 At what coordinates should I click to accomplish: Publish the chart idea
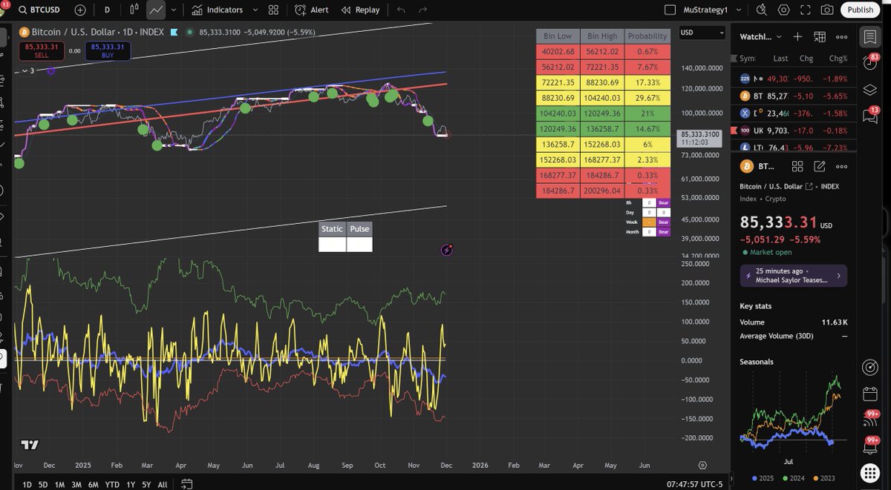pos(861,10)
